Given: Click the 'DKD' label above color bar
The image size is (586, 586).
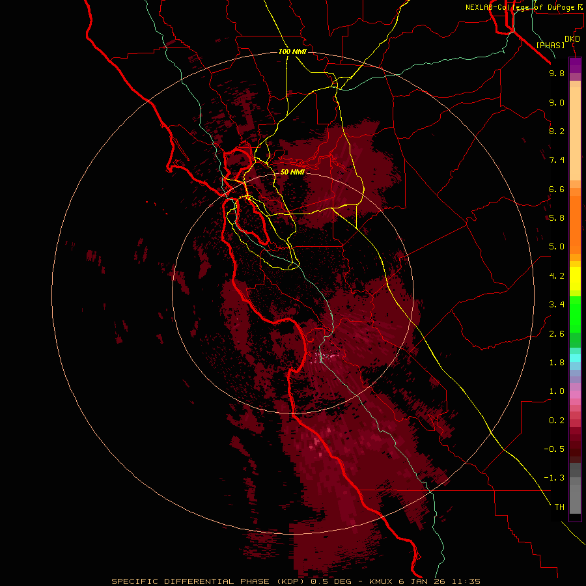Looking at the screenshot, I should coord(572,39).
